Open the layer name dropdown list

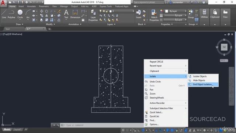point(133,11)
